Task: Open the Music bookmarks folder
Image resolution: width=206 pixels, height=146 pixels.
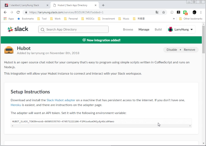Action: tap(124, 19)
